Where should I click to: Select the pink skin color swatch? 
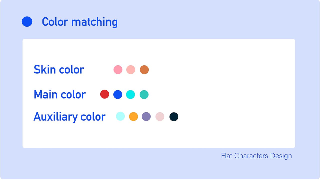[118, 70]
